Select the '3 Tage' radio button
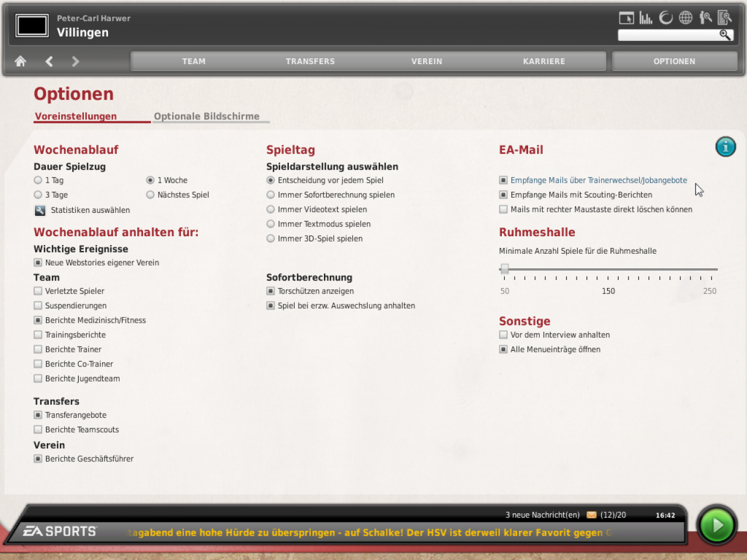Viewport: 747px width, 560px height. [x=38, y=195]
